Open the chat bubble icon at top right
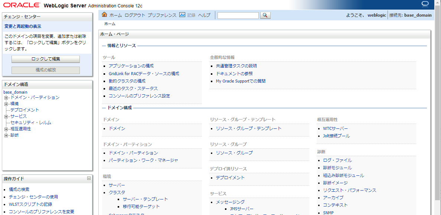 click(x=425, y=4)
